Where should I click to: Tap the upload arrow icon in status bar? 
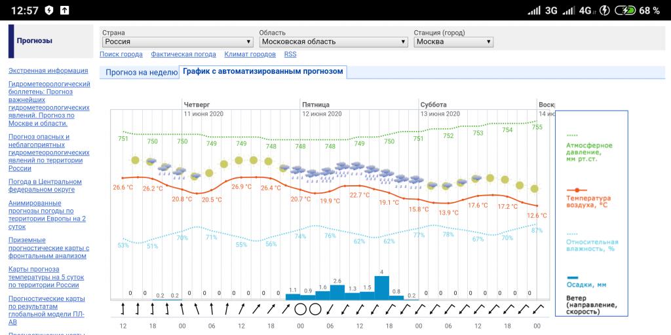(64, 10)
